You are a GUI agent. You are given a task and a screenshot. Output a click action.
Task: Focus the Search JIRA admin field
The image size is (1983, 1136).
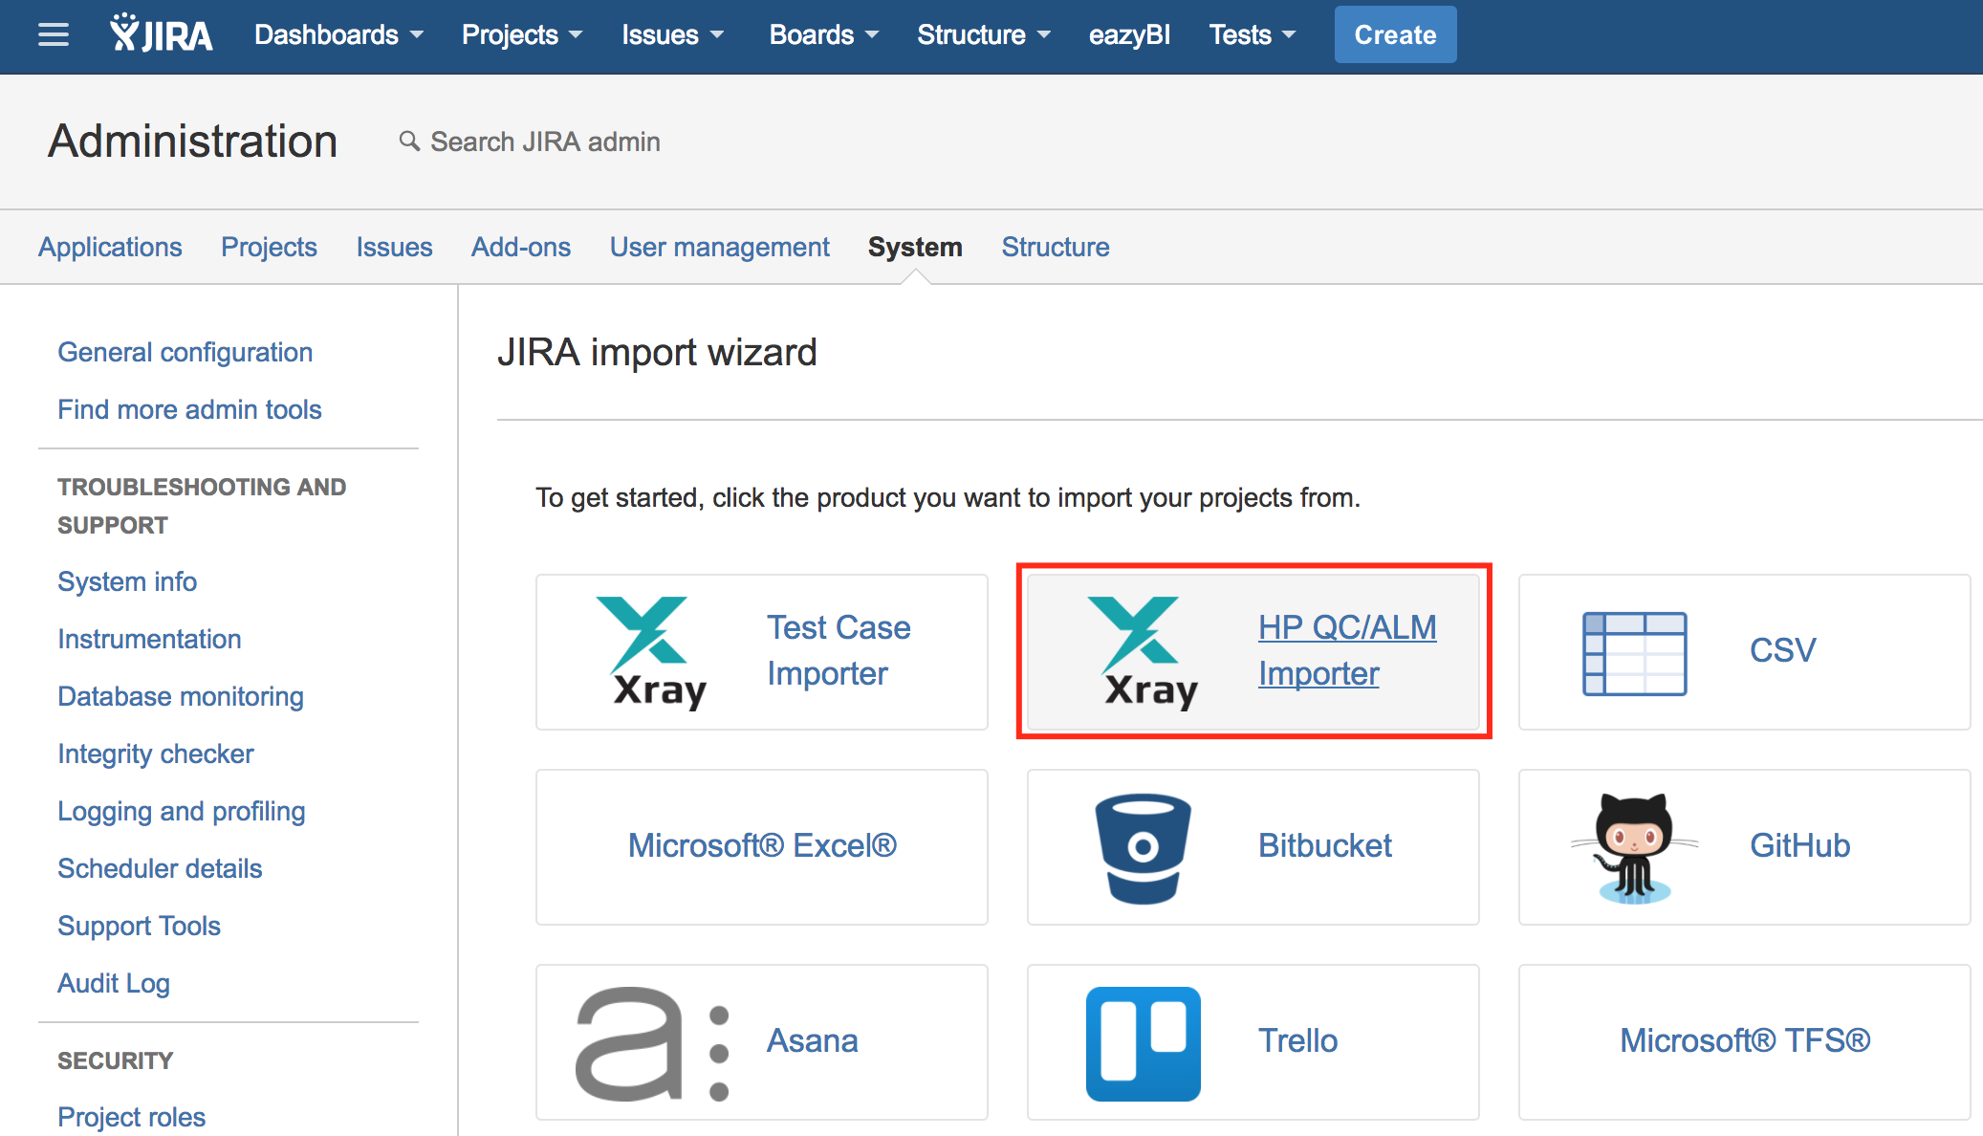[x=545, y=142]
